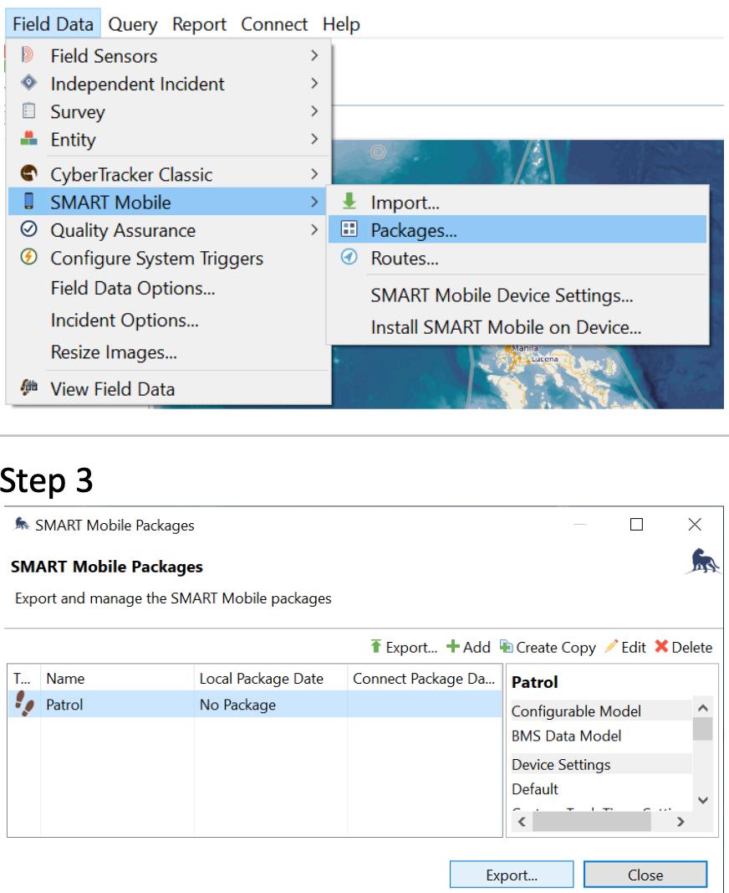This screenshot has width=729, height=893.
Task: Open the Report menu
Action: coord(199,24)
